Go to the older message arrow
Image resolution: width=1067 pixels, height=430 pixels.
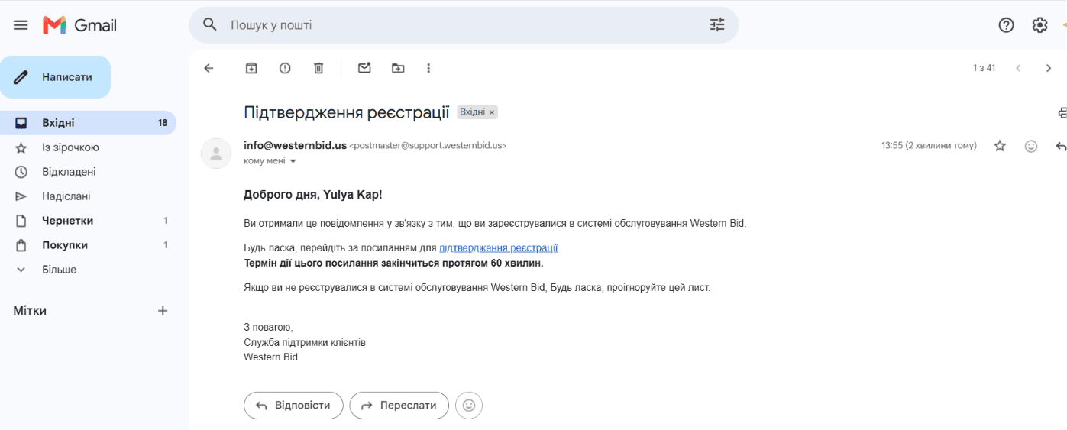click(1049, 68)
